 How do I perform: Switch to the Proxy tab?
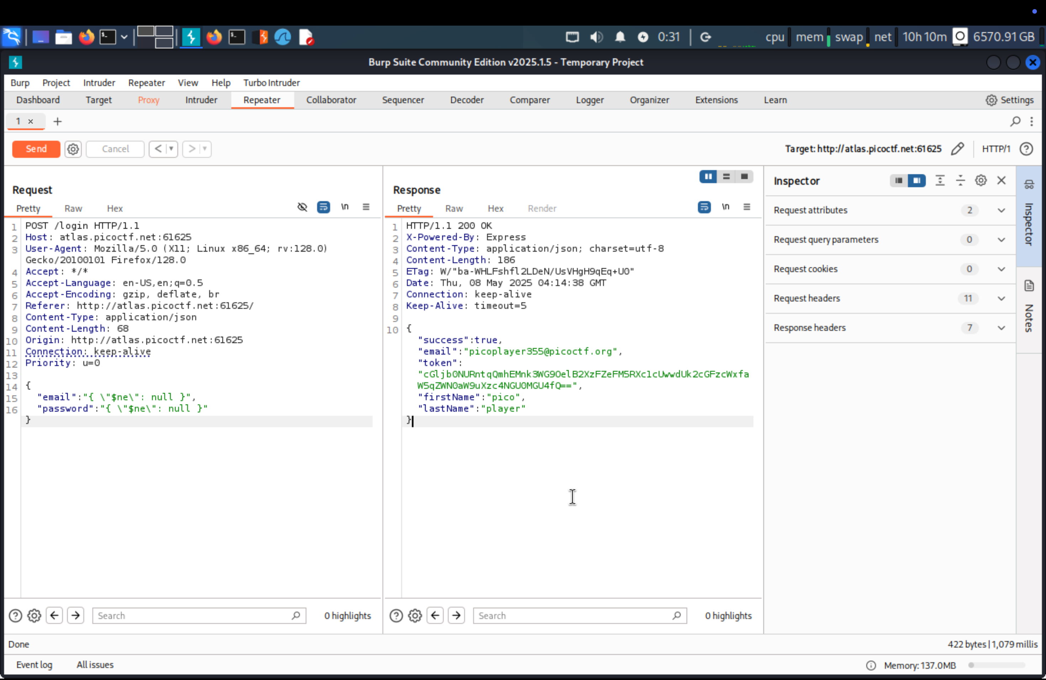149,100
